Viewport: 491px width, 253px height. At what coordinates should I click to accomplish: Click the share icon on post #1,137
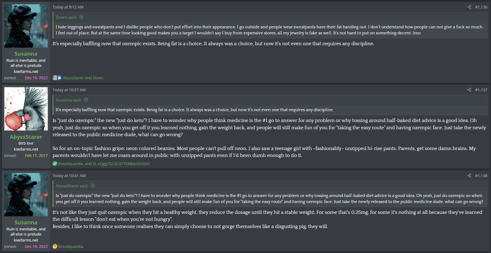coord(469,90)
